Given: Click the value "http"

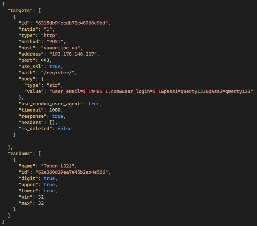Looking at the screenshot, I should pyautogui.click(x=49, y=35).
